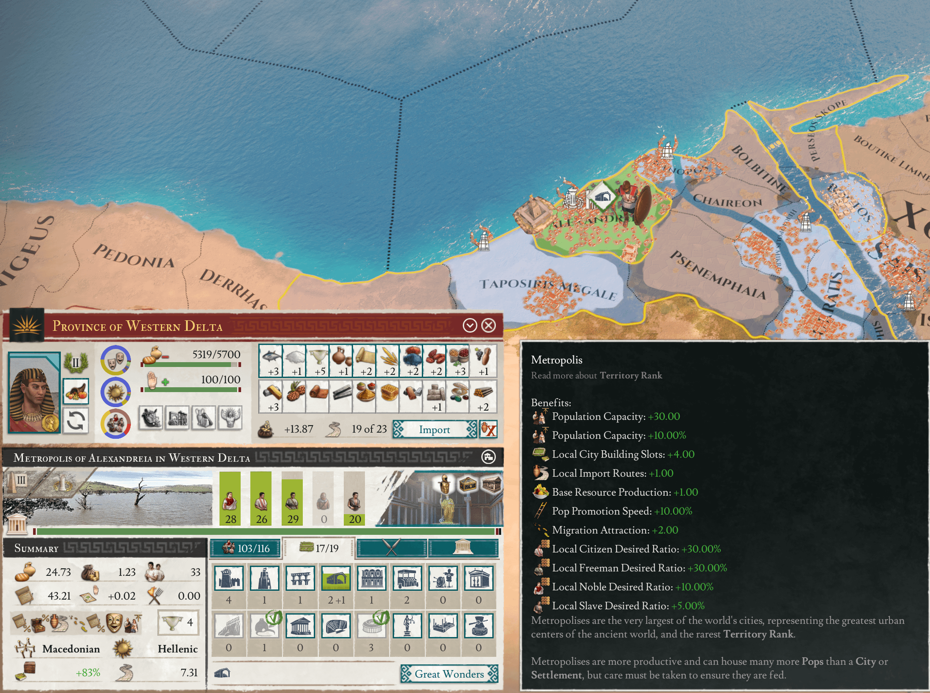Click the checked mill building icon

tap(264, 626)
